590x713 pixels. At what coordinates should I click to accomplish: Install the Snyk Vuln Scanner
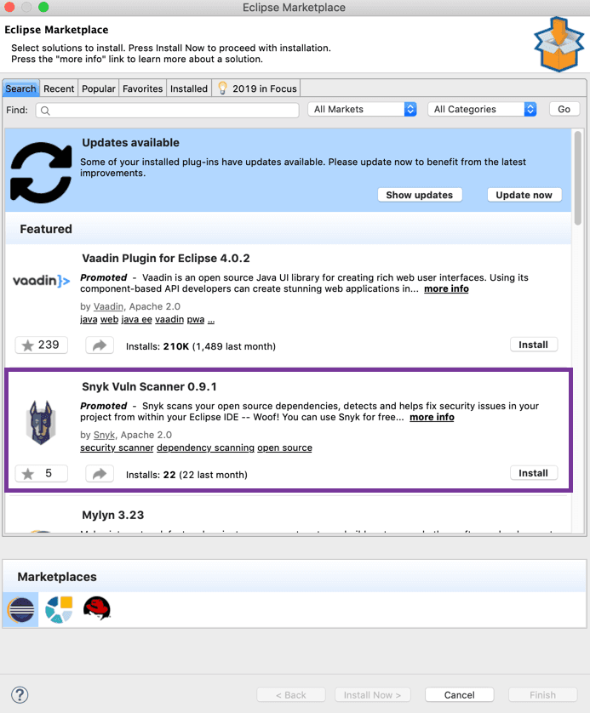click(533, 473)
